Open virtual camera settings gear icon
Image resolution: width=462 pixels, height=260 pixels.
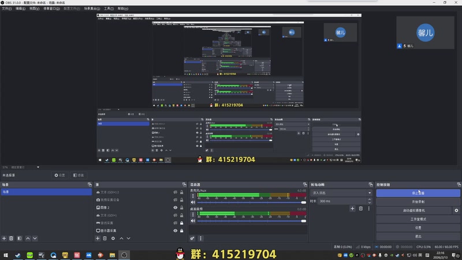456,210
